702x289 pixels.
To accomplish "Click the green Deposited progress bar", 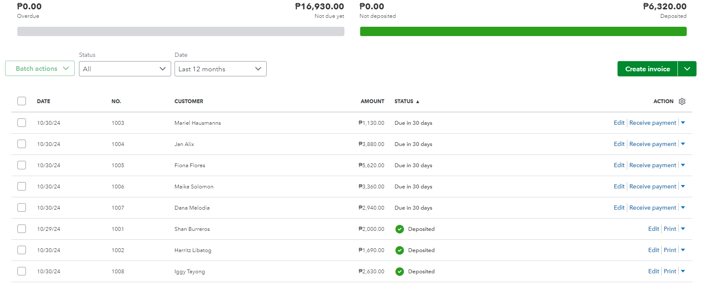I will point(523,31).
